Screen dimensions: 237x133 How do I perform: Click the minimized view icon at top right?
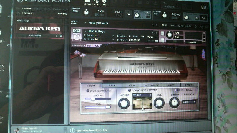pyautogui.click(x=204, y=7)
